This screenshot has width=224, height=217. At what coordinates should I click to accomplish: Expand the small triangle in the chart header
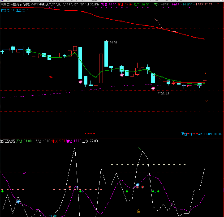coord(21,5)
